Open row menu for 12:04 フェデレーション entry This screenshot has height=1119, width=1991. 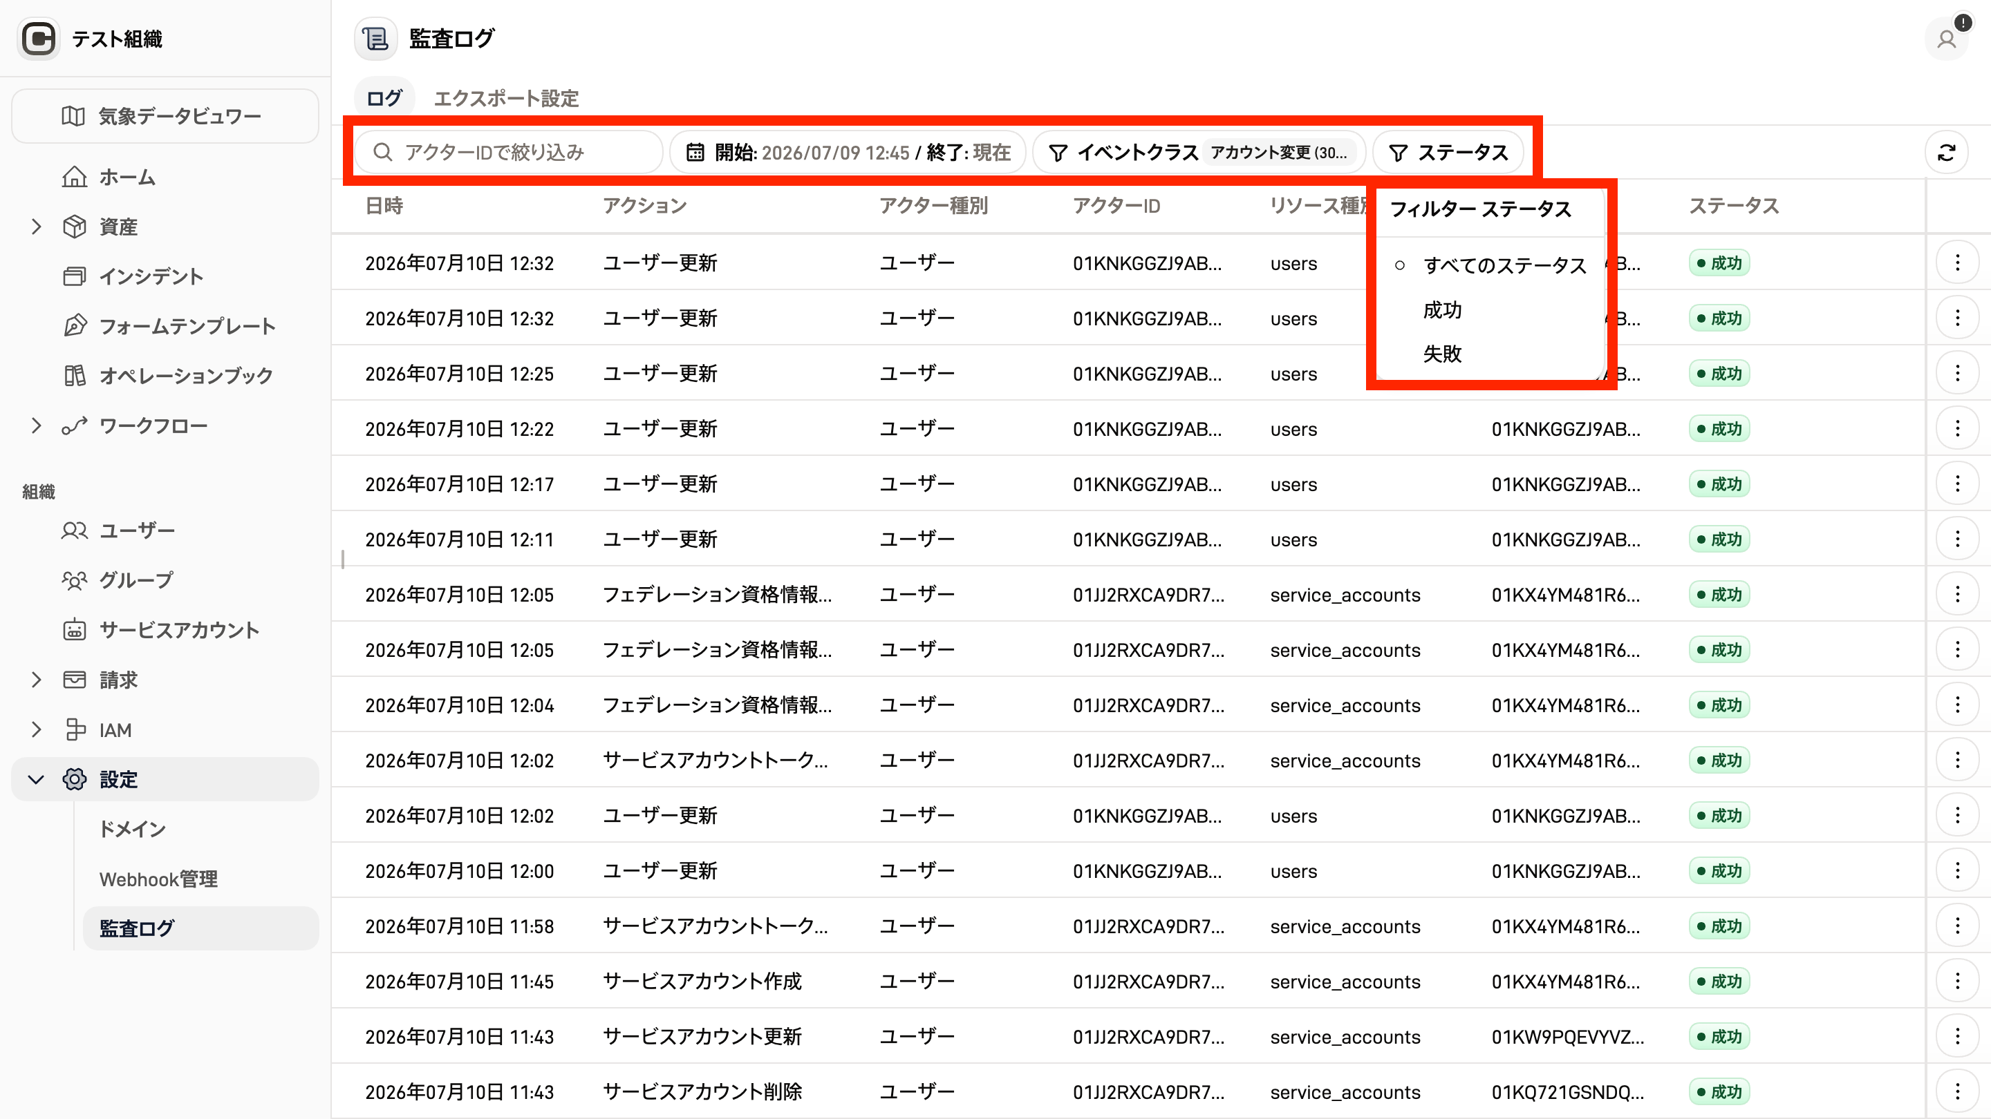(1957, 705)
